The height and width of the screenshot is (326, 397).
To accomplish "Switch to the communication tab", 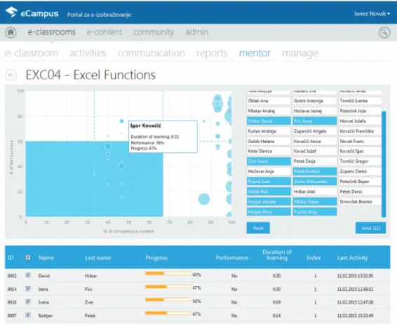I will click(151, 53).
